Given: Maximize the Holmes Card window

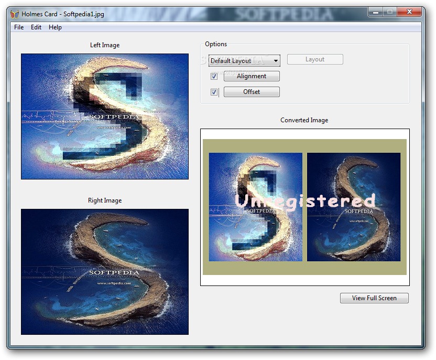Looking at the screenshot, I should click(390, 12).
